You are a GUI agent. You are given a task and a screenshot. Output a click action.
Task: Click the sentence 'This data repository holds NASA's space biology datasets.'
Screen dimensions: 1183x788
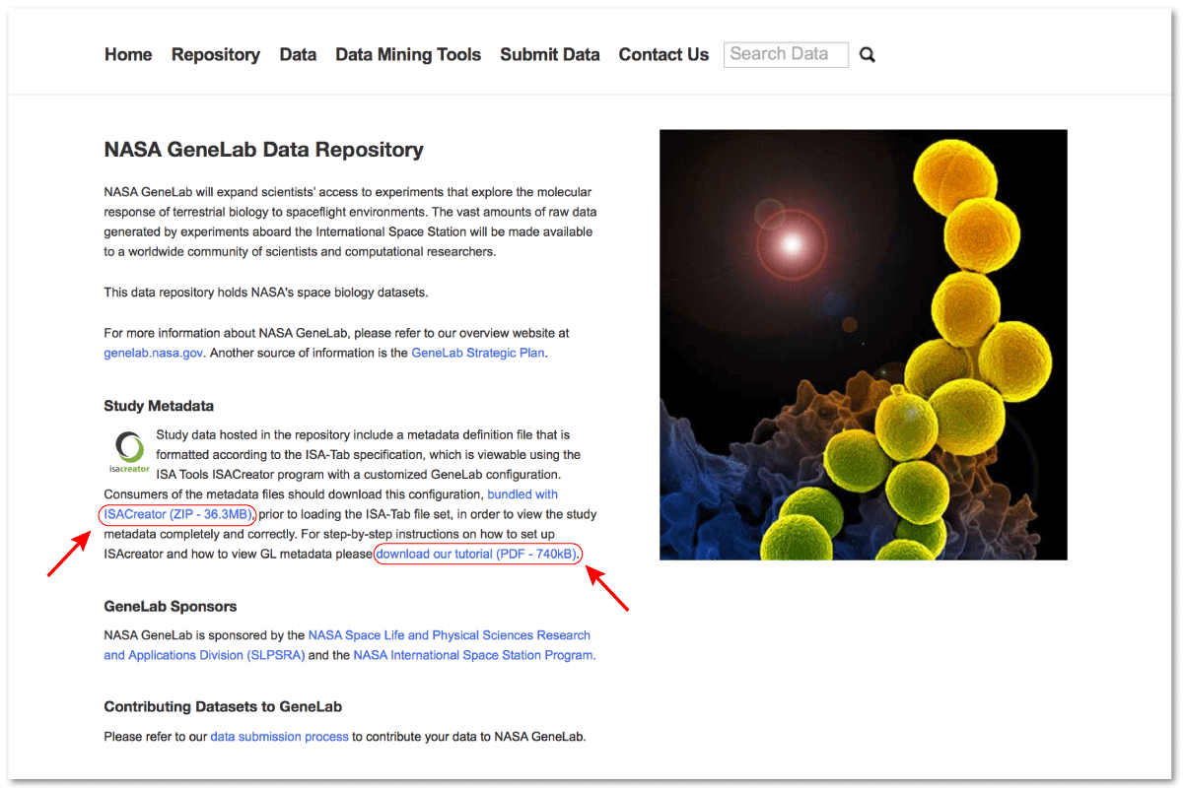click(266, 293)
